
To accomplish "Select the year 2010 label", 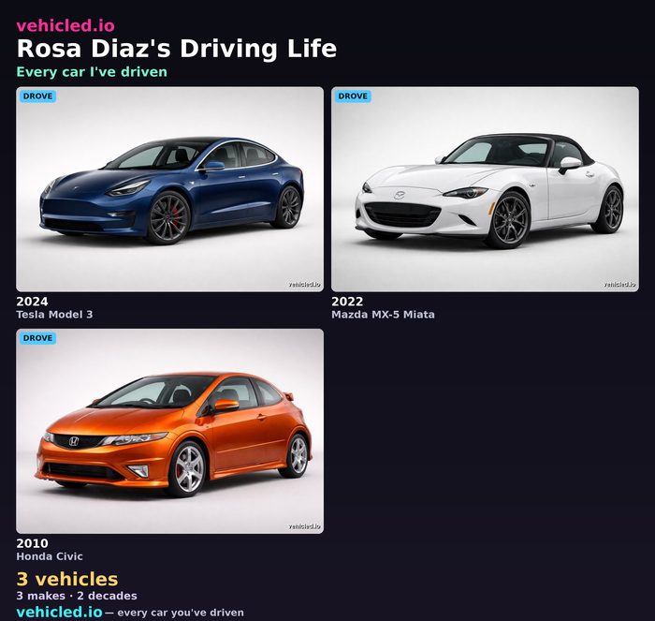I will pyautogui.click(x=32, y=543).
